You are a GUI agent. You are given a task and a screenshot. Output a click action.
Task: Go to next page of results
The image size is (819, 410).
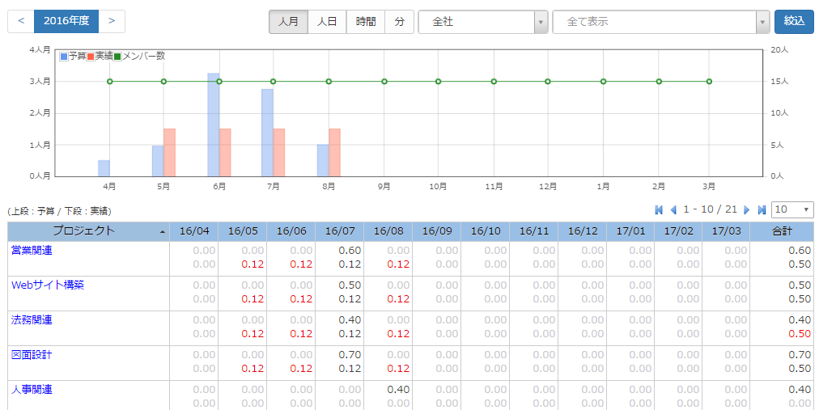click(747, 210)
